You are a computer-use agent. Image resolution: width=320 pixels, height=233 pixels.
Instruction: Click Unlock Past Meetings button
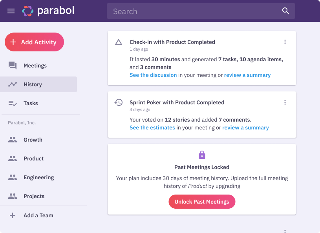[202, 202]
